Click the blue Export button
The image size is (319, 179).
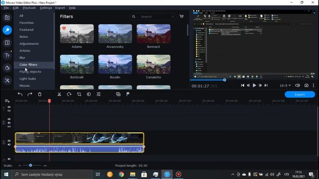click(300, 94)
